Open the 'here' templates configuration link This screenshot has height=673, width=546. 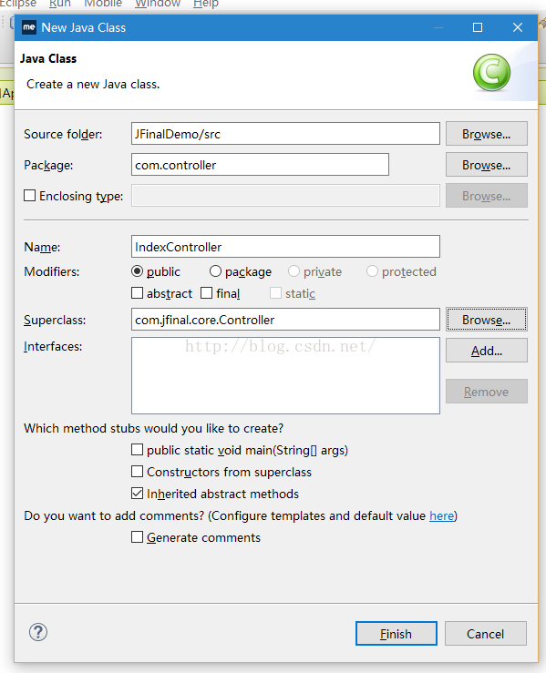[x=441, y=515]
